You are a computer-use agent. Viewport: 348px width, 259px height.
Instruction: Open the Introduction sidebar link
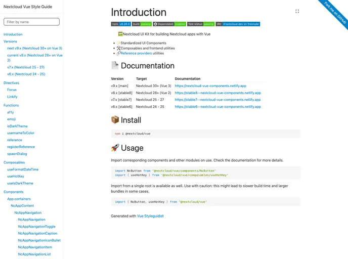pos(13,34)
